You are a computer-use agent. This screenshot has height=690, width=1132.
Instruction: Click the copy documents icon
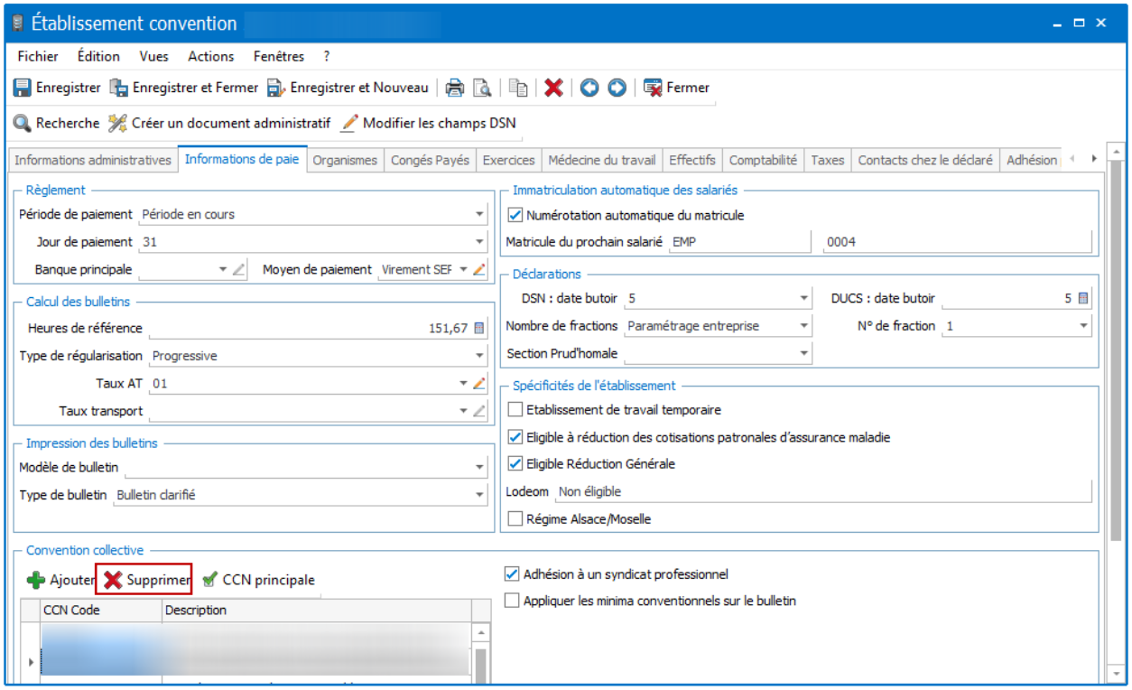pos(518,88)
